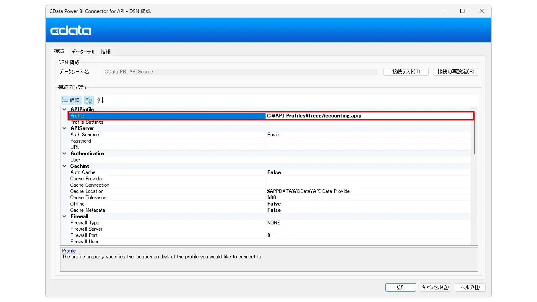
Task: Select the Cache Metadata property row
Action: click(x=270, y=210)
